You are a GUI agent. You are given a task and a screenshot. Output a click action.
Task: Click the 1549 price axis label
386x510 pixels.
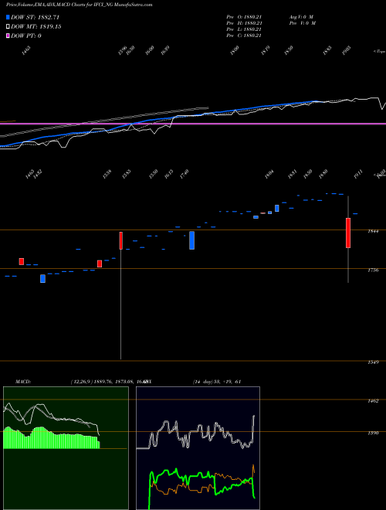(x=373, y=362)
